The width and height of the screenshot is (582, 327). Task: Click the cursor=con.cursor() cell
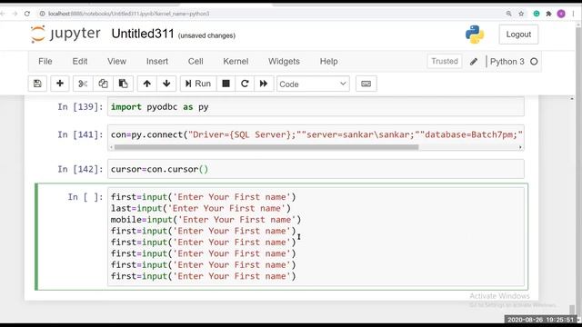tap(316, 169)
